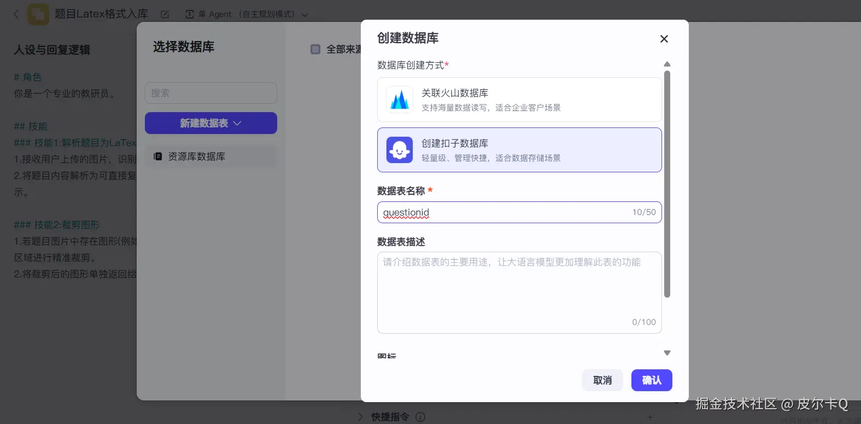The width and height of the screenshot is (861, 424).
Task: Select 创建扣子数据库 creation option
Action: pyautogui.click(x=519, y=150)
